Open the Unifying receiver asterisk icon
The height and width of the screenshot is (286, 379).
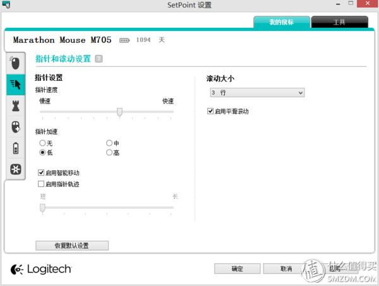click(x=15, y=169)
